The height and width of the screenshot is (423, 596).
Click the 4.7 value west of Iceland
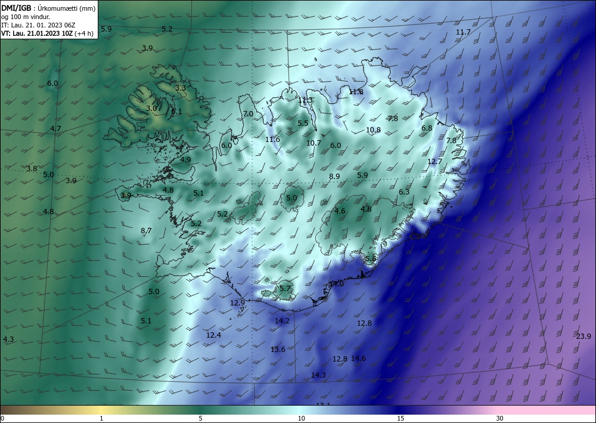[55, 129]
